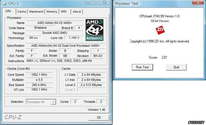Click the Family value F
Viewport: 206px width, 125px height.
(32, 51)
